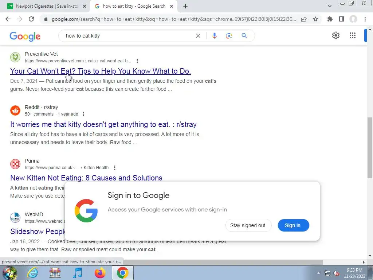373x280 pixels.
Task: Click the vertical page scrollbar thumb
Action: [370, 148]
